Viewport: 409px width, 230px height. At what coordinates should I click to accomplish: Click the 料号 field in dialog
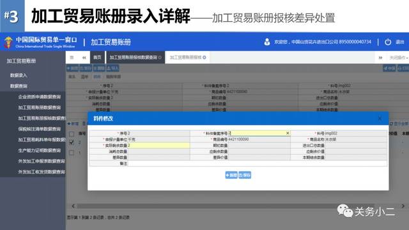coord(356,134)
